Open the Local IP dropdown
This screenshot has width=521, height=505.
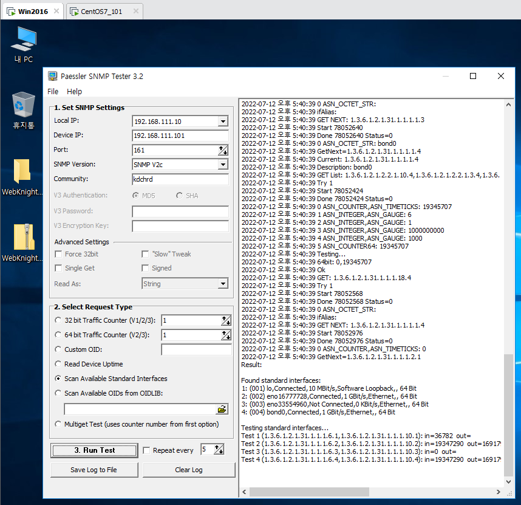tap(223, 122)
